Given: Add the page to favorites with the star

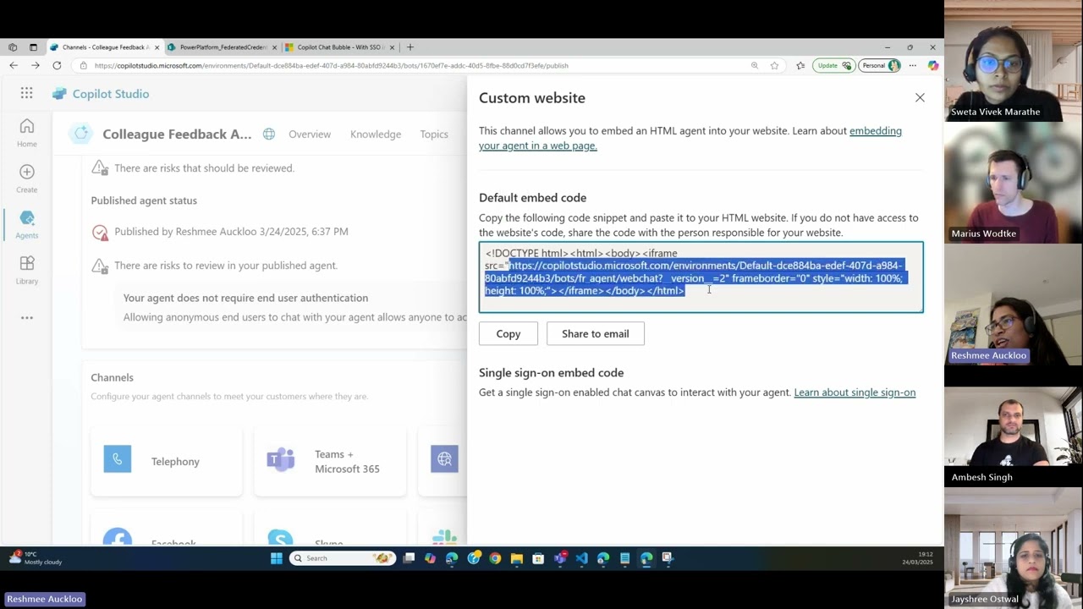Looking at the screenshot, I should pos(774,65).
